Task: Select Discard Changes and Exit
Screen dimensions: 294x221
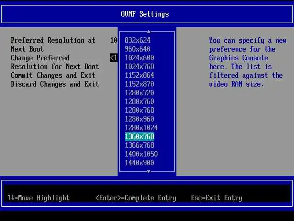Action: 55,84
